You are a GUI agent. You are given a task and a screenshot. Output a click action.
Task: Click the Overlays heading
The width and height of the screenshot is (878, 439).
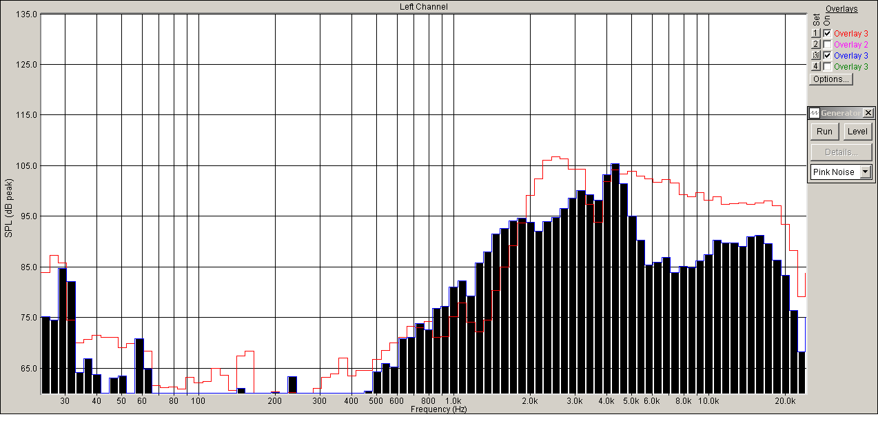point(841,9)
